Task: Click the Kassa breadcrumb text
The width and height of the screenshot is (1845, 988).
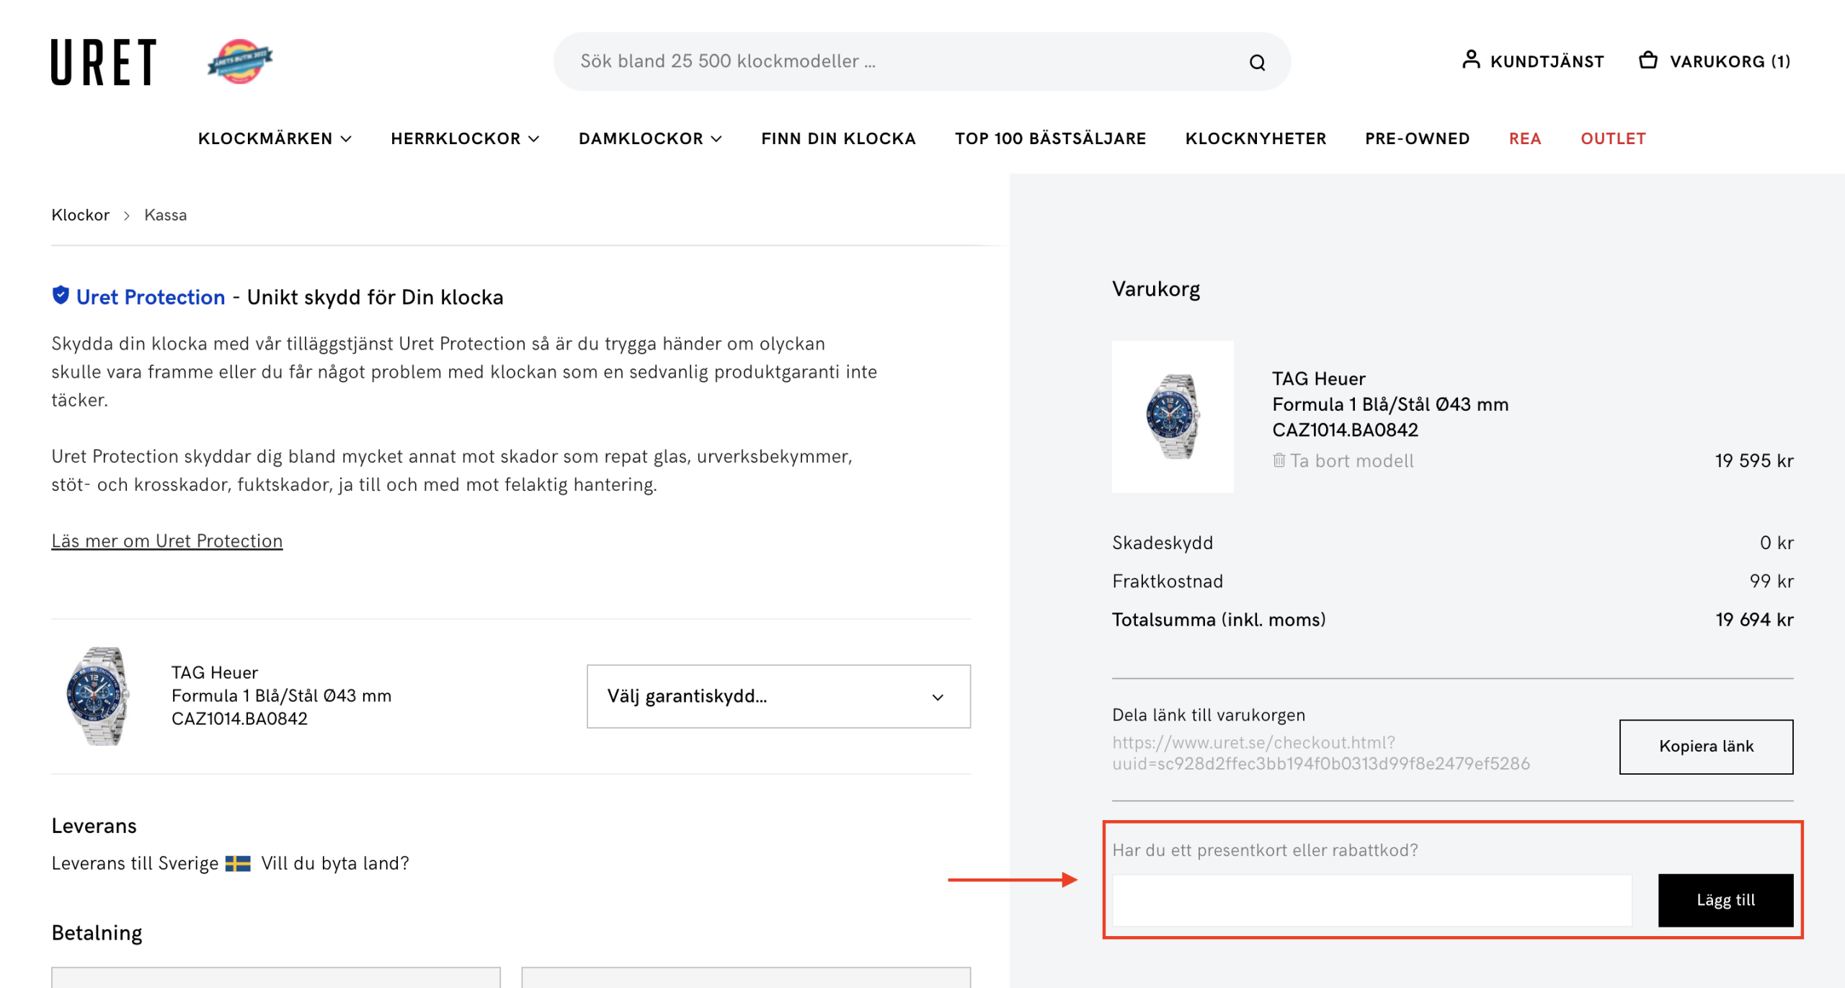Action: (x=165, y=215)
